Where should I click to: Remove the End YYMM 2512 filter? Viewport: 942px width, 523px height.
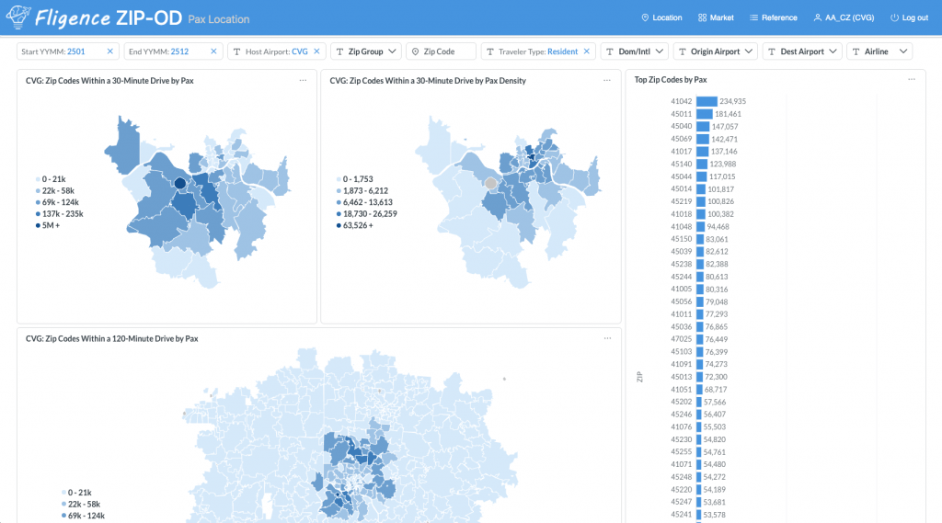[213, 51]
